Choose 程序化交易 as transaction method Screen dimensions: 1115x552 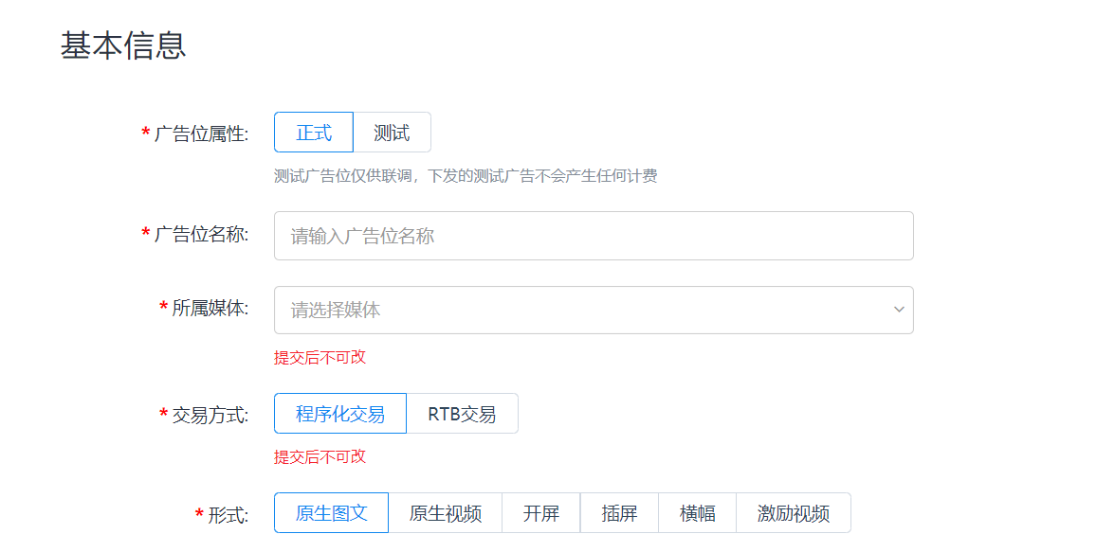(x=339, y=414)
